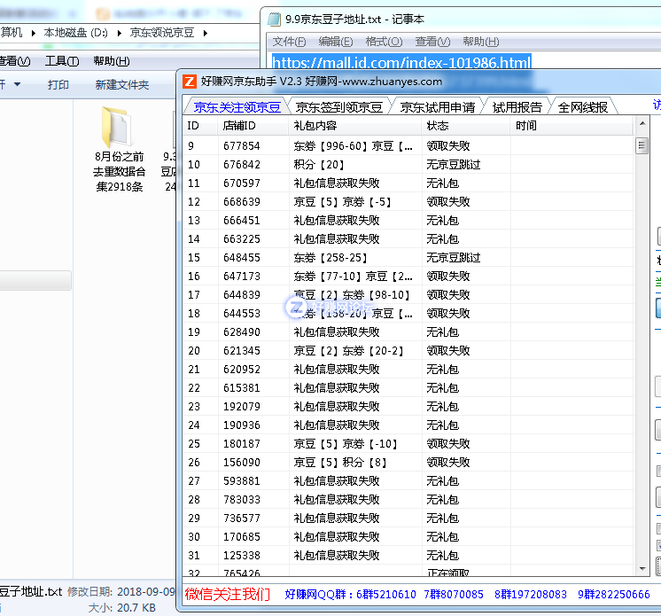The width and height of the screenshot is (661, 616).
Task: Click the orange Z logo in the 好赚网京东助手 title bar
Action: [x=190, y=82]
